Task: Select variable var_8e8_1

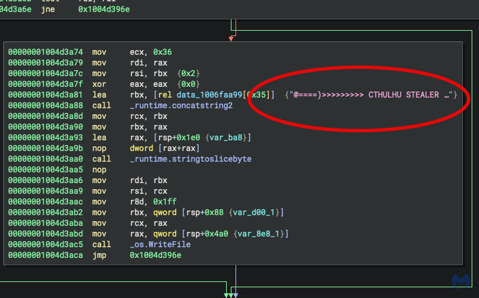Action: [x=258, y=234]
